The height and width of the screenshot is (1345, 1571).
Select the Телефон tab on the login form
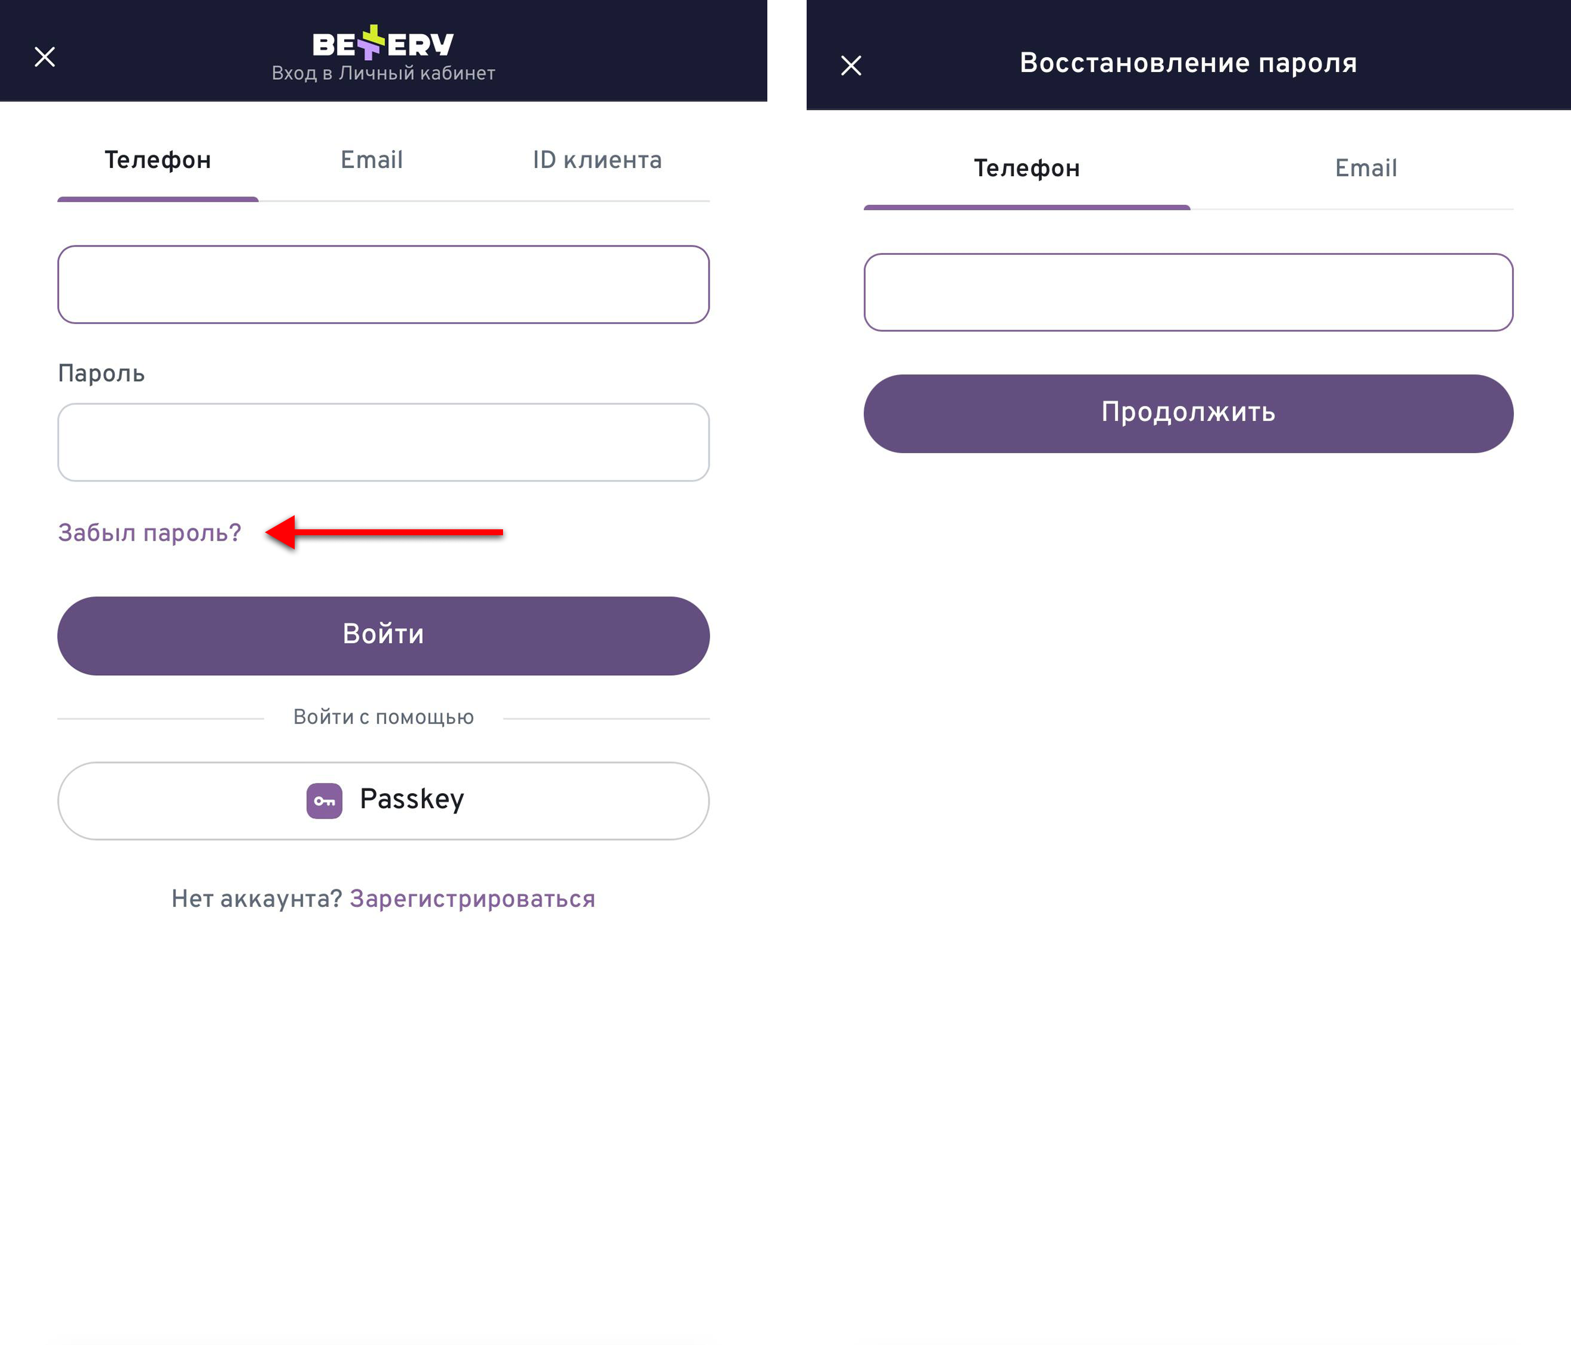click(158, 160)
